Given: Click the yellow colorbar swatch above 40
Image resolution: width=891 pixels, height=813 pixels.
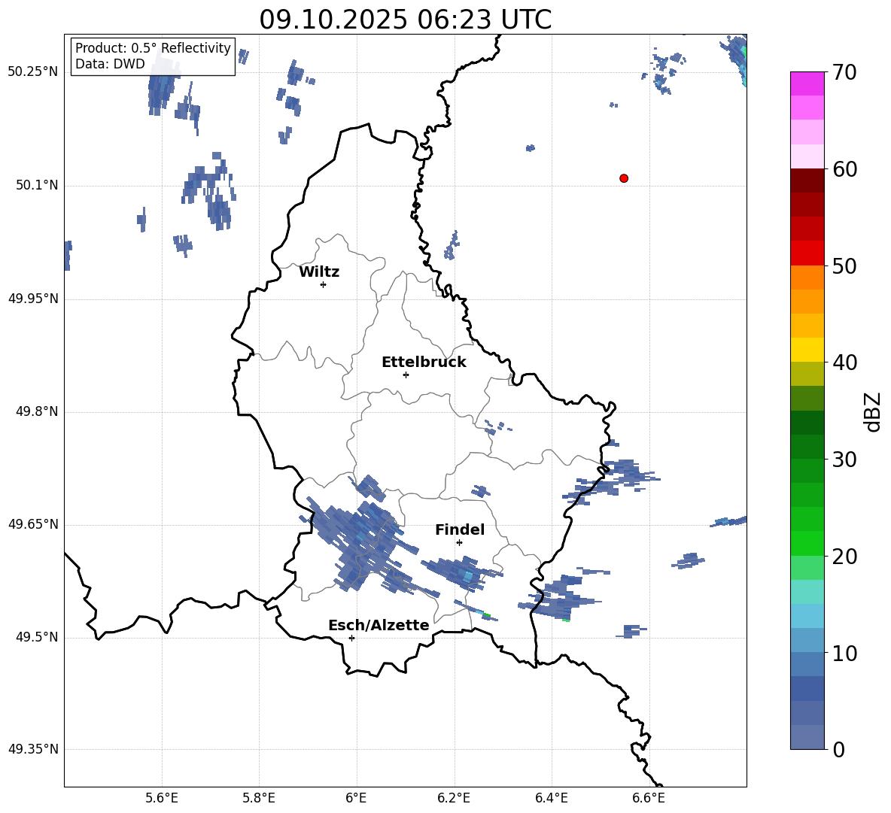Looking at the screenshot, I should coord(807,349).
